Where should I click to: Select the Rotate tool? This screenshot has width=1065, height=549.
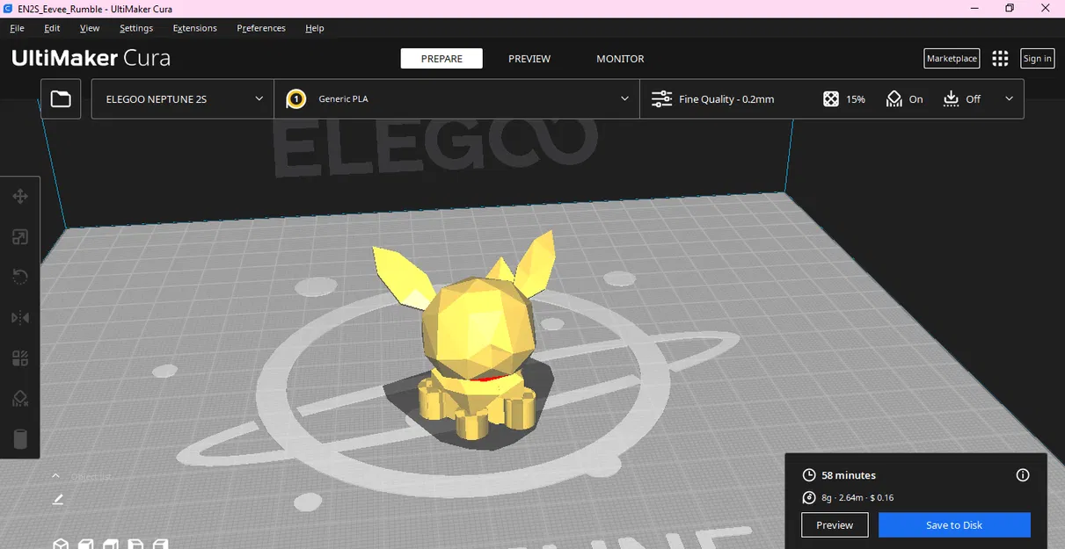point(20,277)
